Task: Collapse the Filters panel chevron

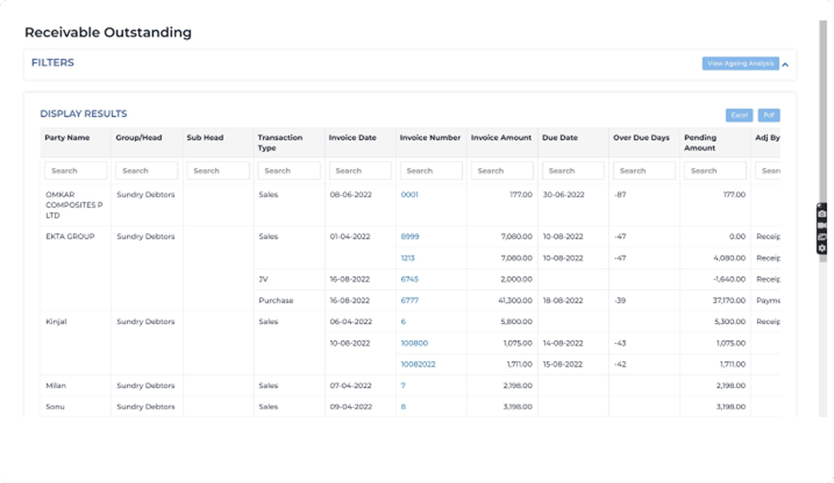Action: (x=786, y=65)
